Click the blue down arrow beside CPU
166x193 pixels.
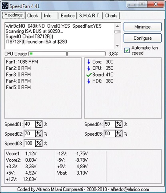click(89, 68)
